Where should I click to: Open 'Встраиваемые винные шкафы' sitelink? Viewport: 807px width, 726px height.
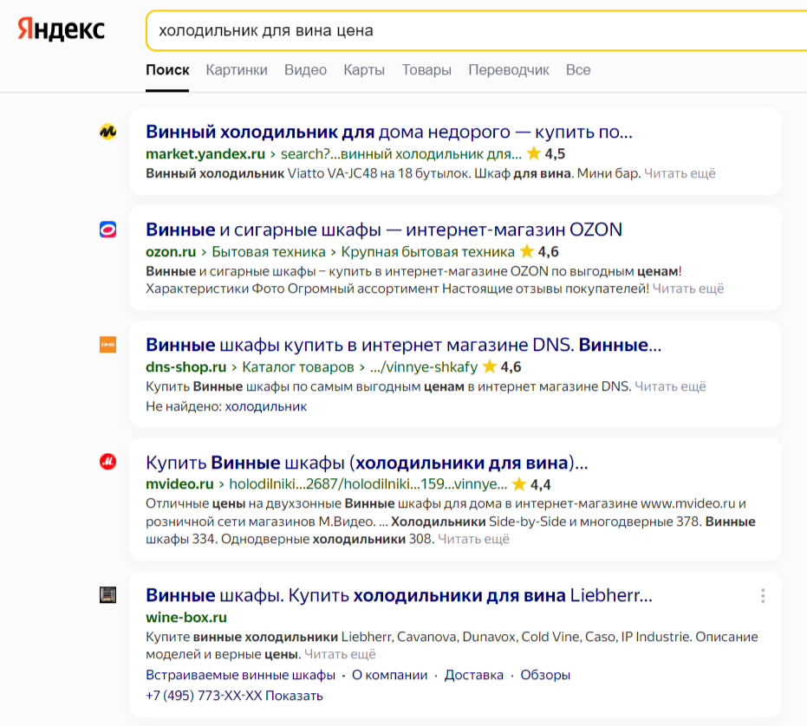pos(240,675)
